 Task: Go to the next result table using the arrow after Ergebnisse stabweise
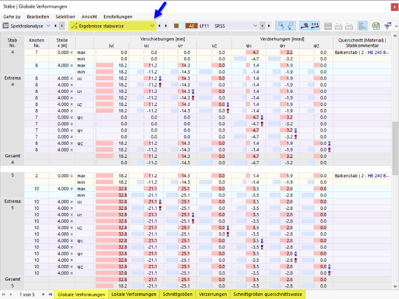[x=166, y=26]
